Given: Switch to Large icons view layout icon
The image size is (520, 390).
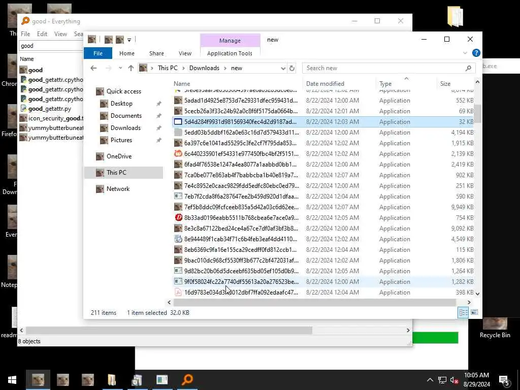Looking at the screenshot, I should 474,312.
